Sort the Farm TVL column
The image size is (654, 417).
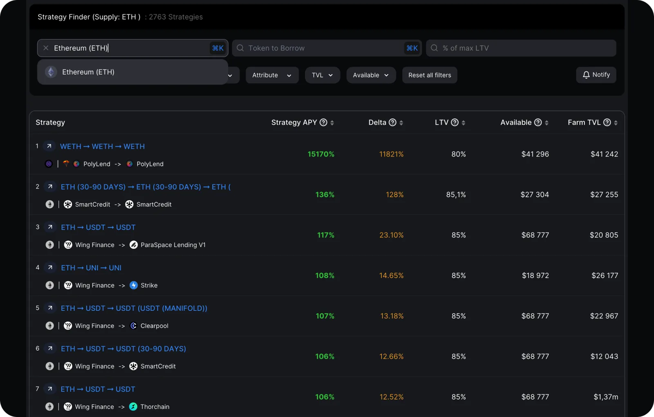pyautogui.click(x=616, y=123)
